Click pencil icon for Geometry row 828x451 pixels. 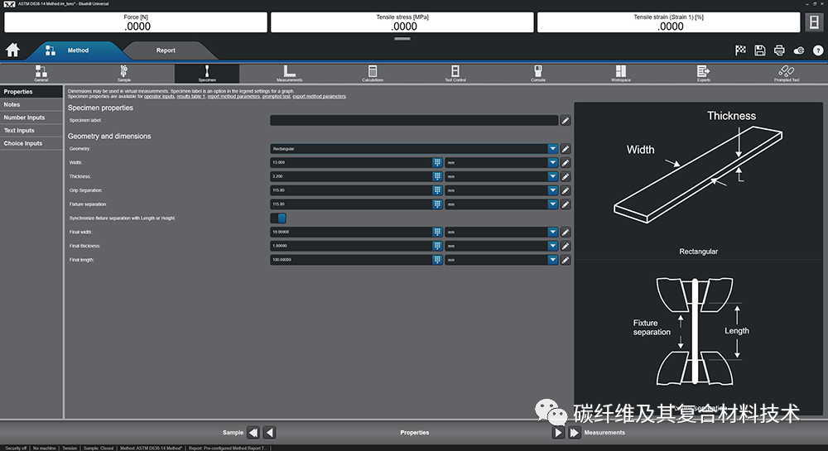coord(565,149)
